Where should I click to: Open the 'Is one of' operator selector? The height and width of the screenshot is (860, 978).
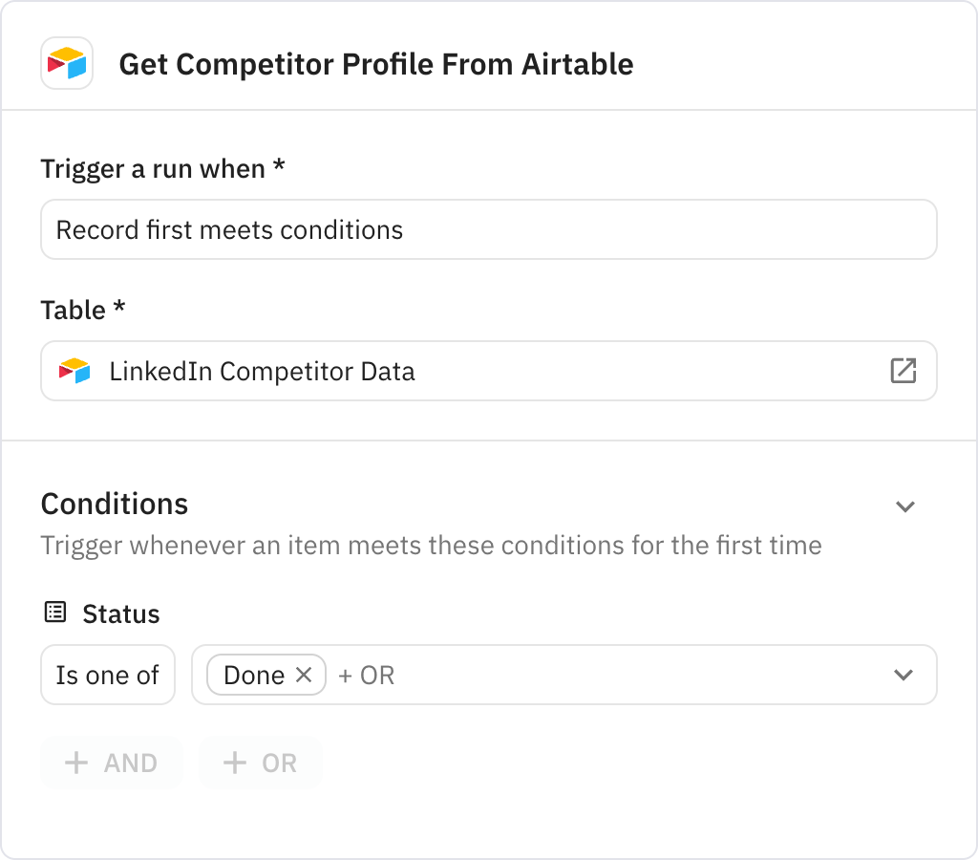pos(107,675)
